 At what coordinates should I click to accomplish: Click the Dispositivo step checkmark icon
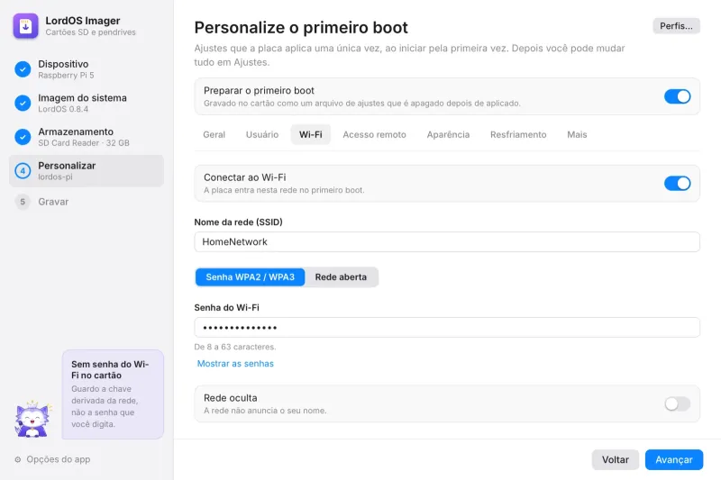[23, 69]
